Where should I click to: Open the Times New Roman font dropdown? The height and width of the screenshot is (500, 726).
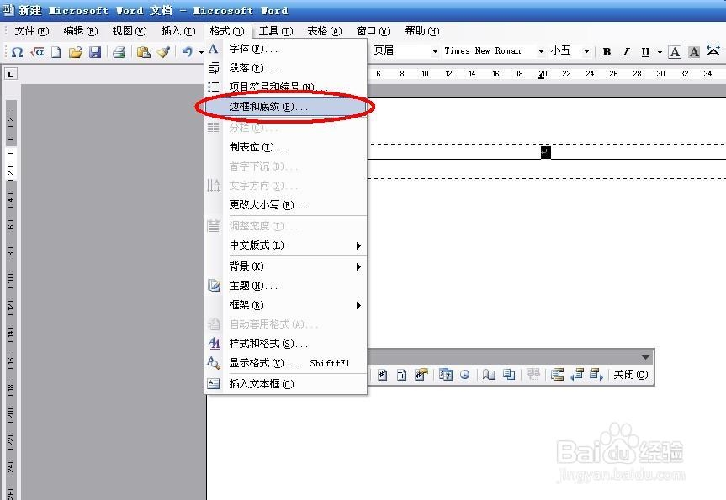(x=541, y=52)
